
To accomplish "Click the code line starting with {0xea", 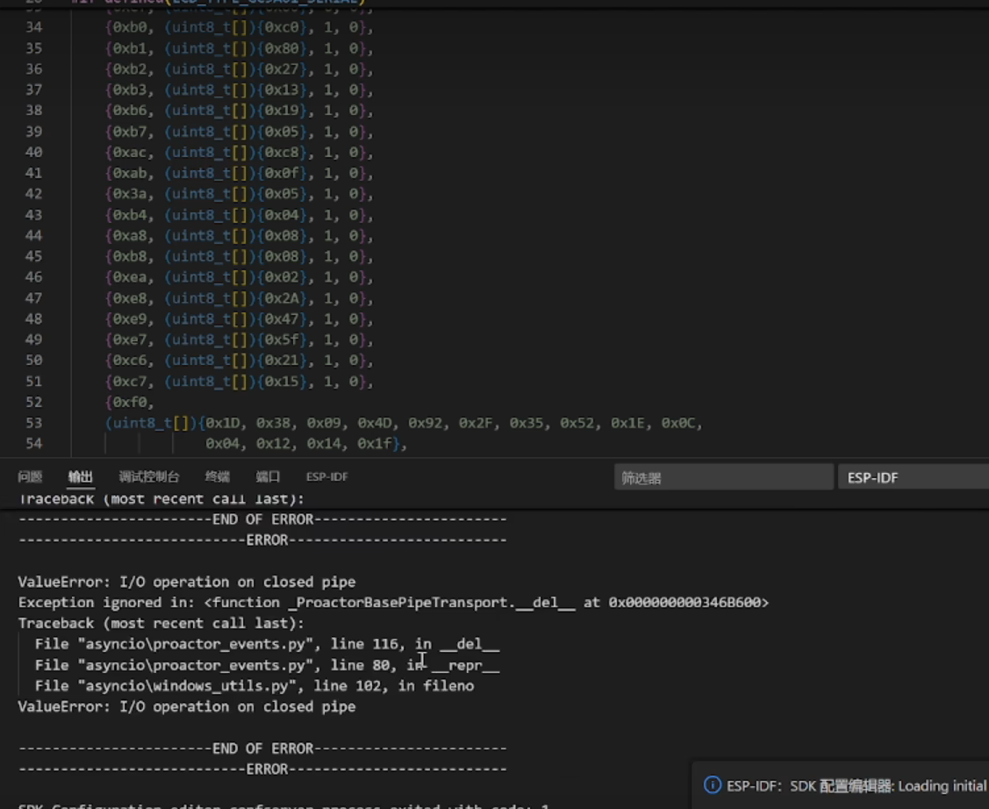I will 239,276.
